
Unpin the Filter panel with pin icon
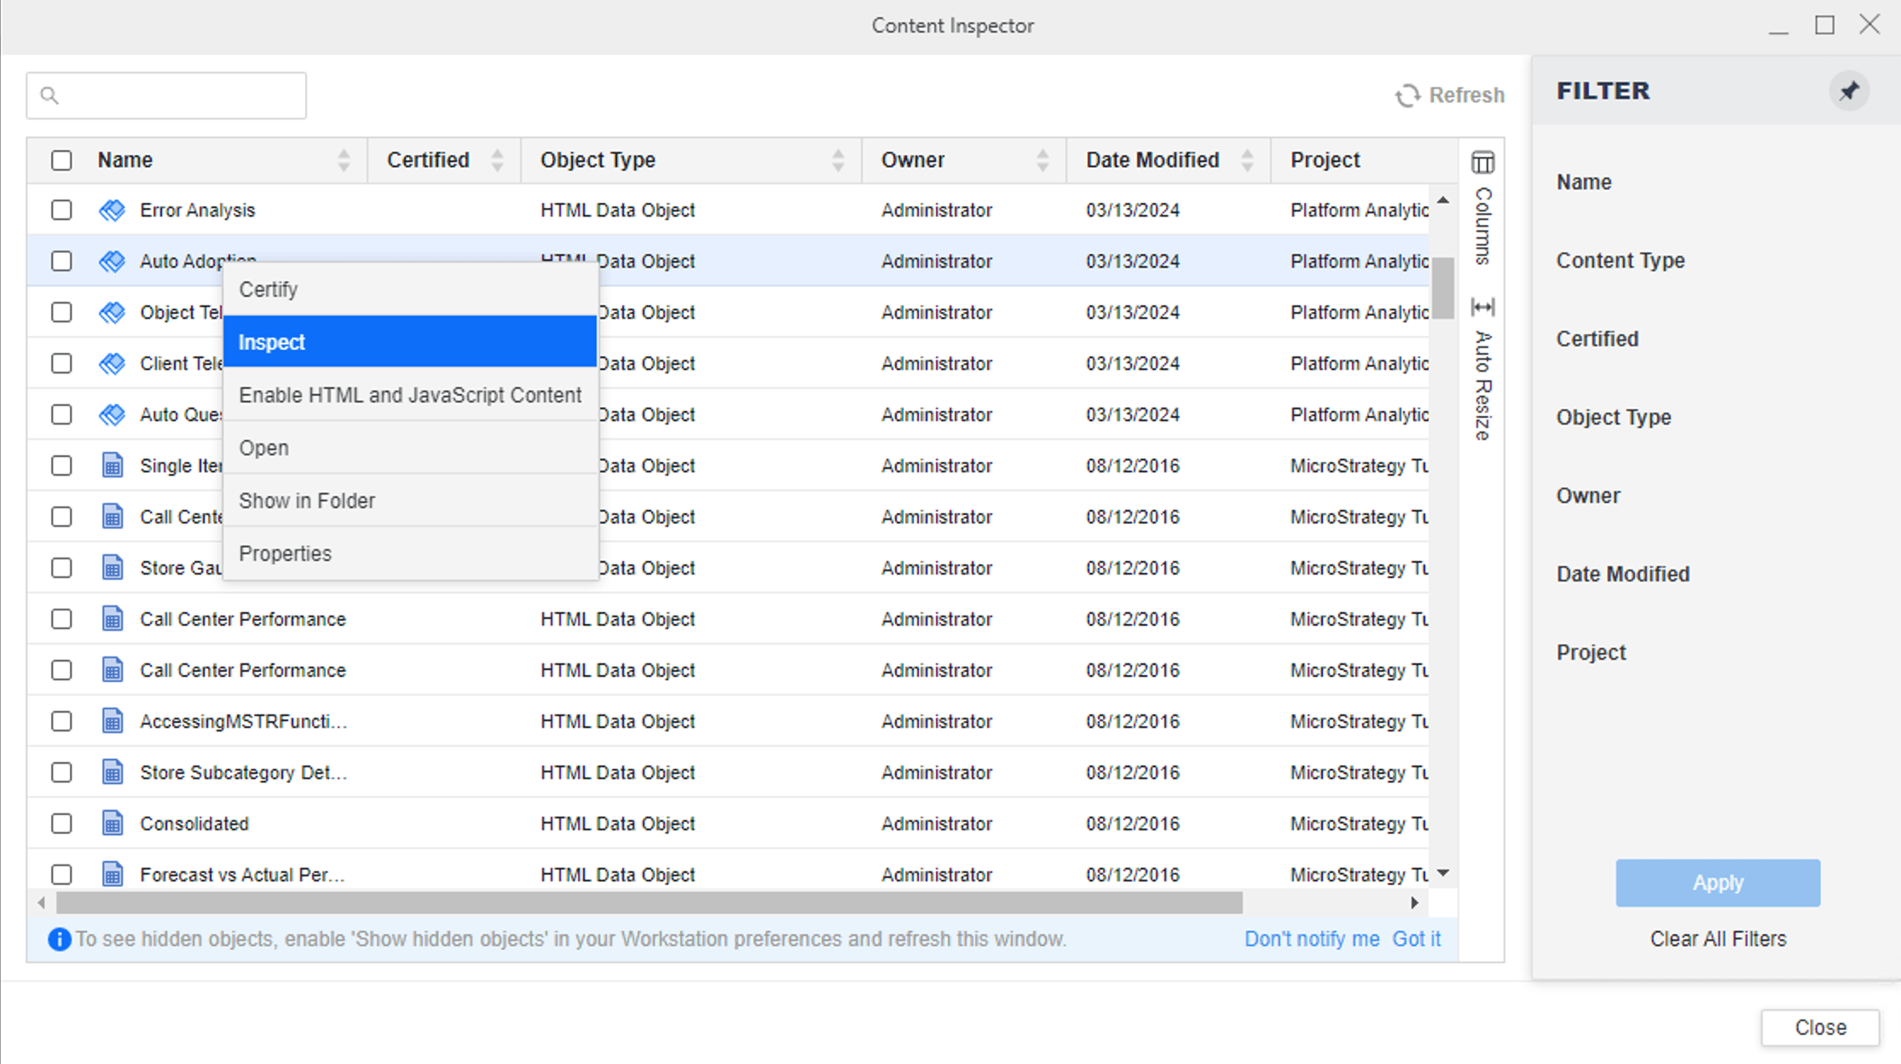[1849, 91]
